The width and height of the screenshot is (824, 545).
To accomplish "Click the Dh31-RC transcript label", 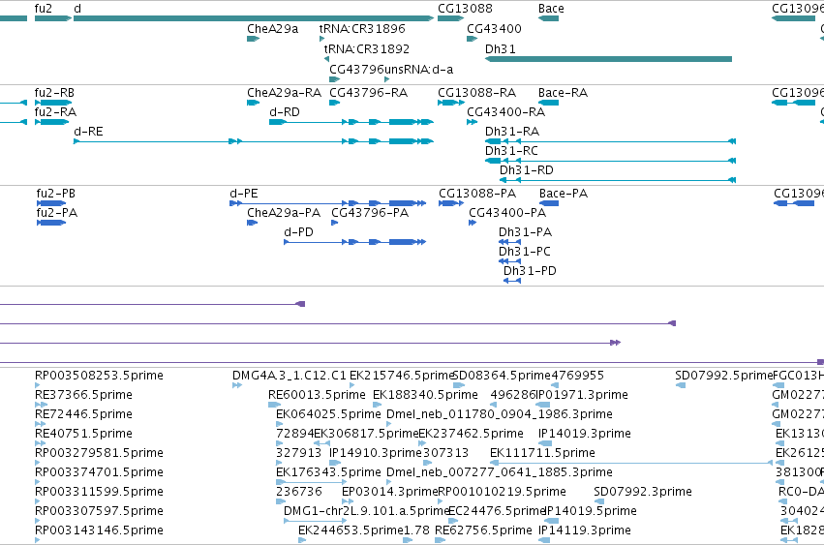I will 511,151.
